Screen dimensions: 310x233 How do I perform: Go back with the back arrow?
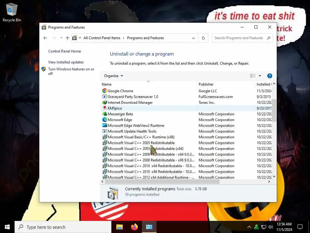pyautogui.click(x=45, y=38)
